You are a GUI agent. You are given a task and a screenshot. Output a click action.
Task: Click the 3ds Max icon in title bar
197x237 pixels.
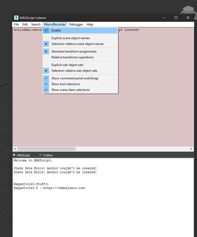[16, 18]
